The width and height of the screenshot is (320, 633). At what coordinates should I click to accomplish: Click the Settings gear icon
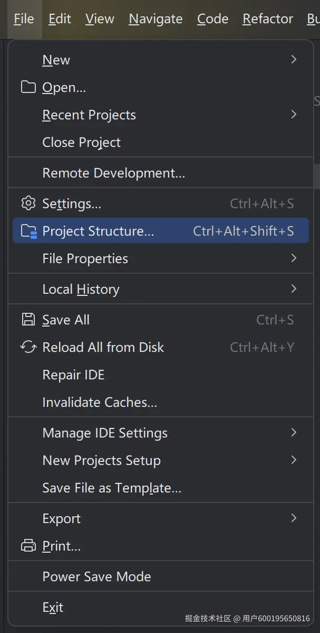28,203
